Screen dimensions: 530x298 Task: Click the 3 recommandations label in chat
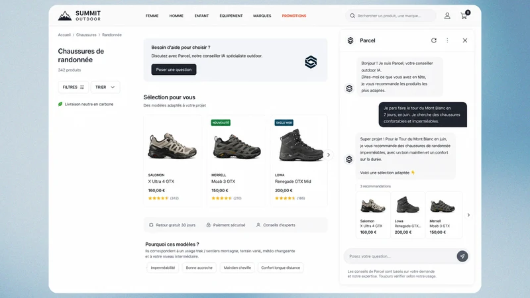tap(376, 186)
